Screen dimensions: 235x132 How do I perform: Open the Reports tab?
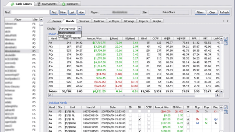pyautogui.click(x=143, y=21)
